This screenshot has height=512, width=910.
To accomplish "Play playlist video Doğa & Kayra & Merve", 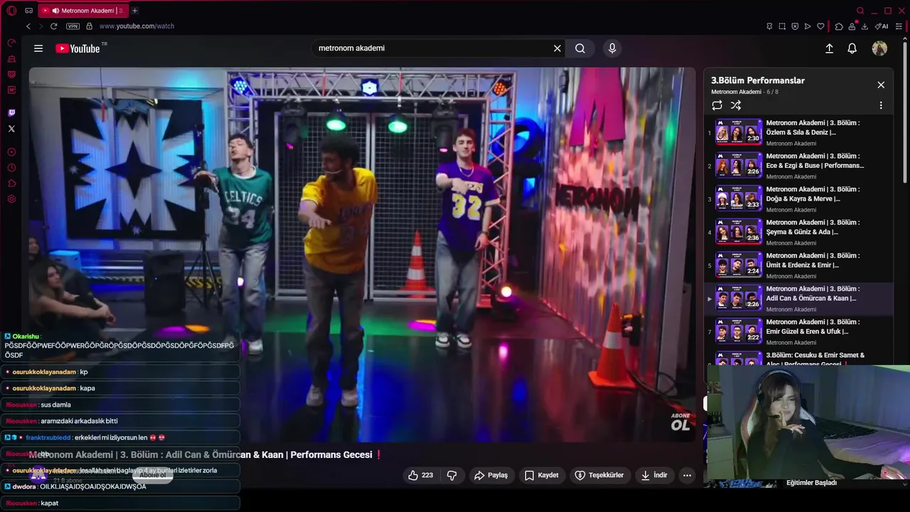I will [x=798, y=199].
